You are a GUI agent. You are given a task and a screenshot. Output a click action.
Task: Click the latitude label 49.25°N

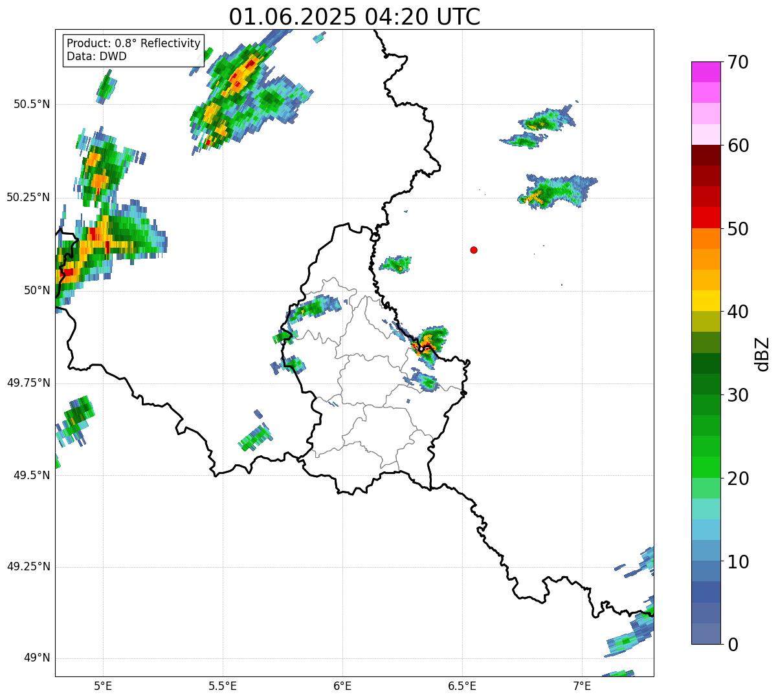28,567
